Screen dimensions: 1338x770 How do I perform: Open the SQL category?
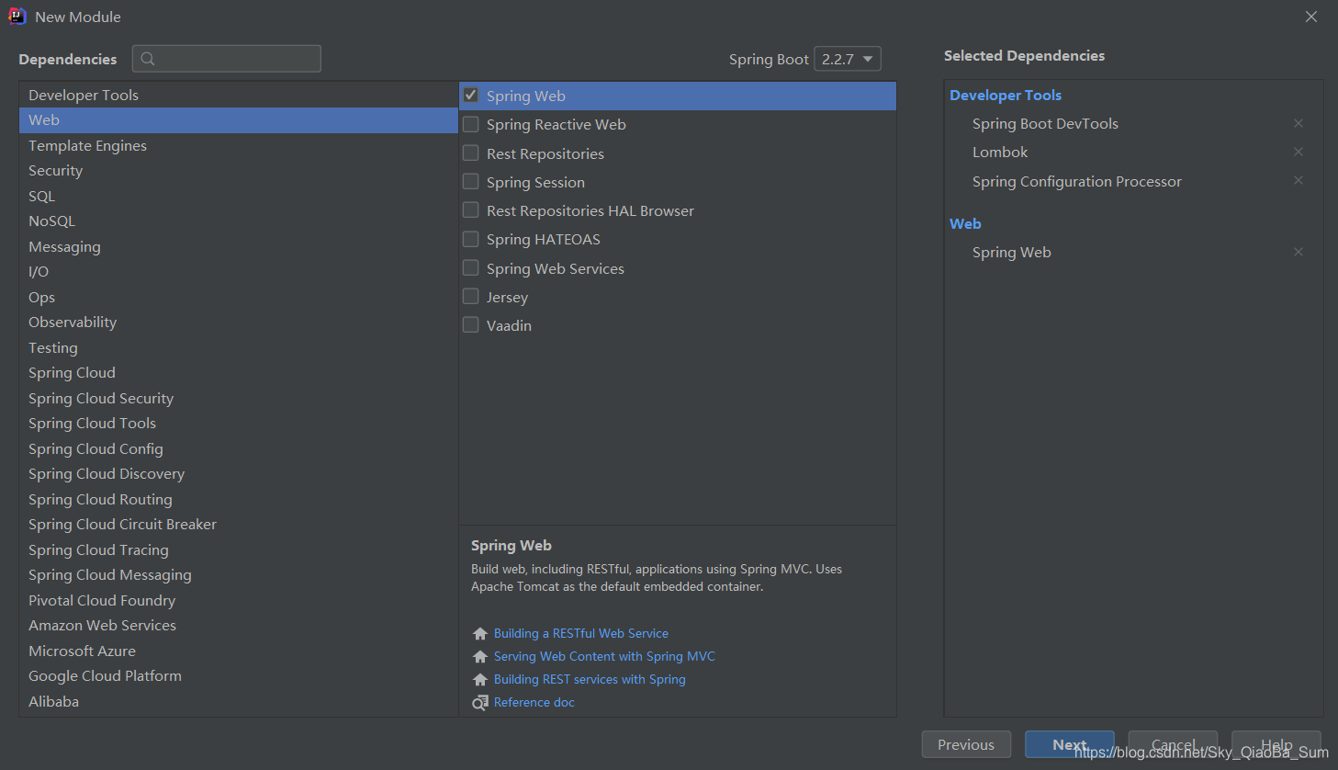coord(238,196)
